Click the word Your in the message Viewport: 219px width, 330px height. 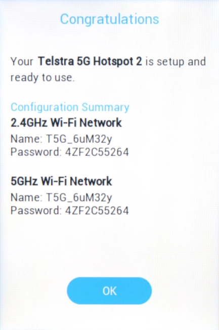click(x=22, y=62)
